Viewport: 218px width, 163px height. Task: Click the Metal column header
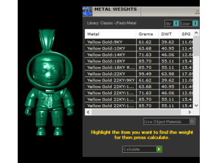click(x=110, y=34)
